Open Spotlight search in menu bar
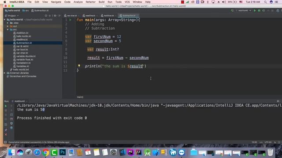The height and width of the screenshot is (158, 282). point(265,2)
